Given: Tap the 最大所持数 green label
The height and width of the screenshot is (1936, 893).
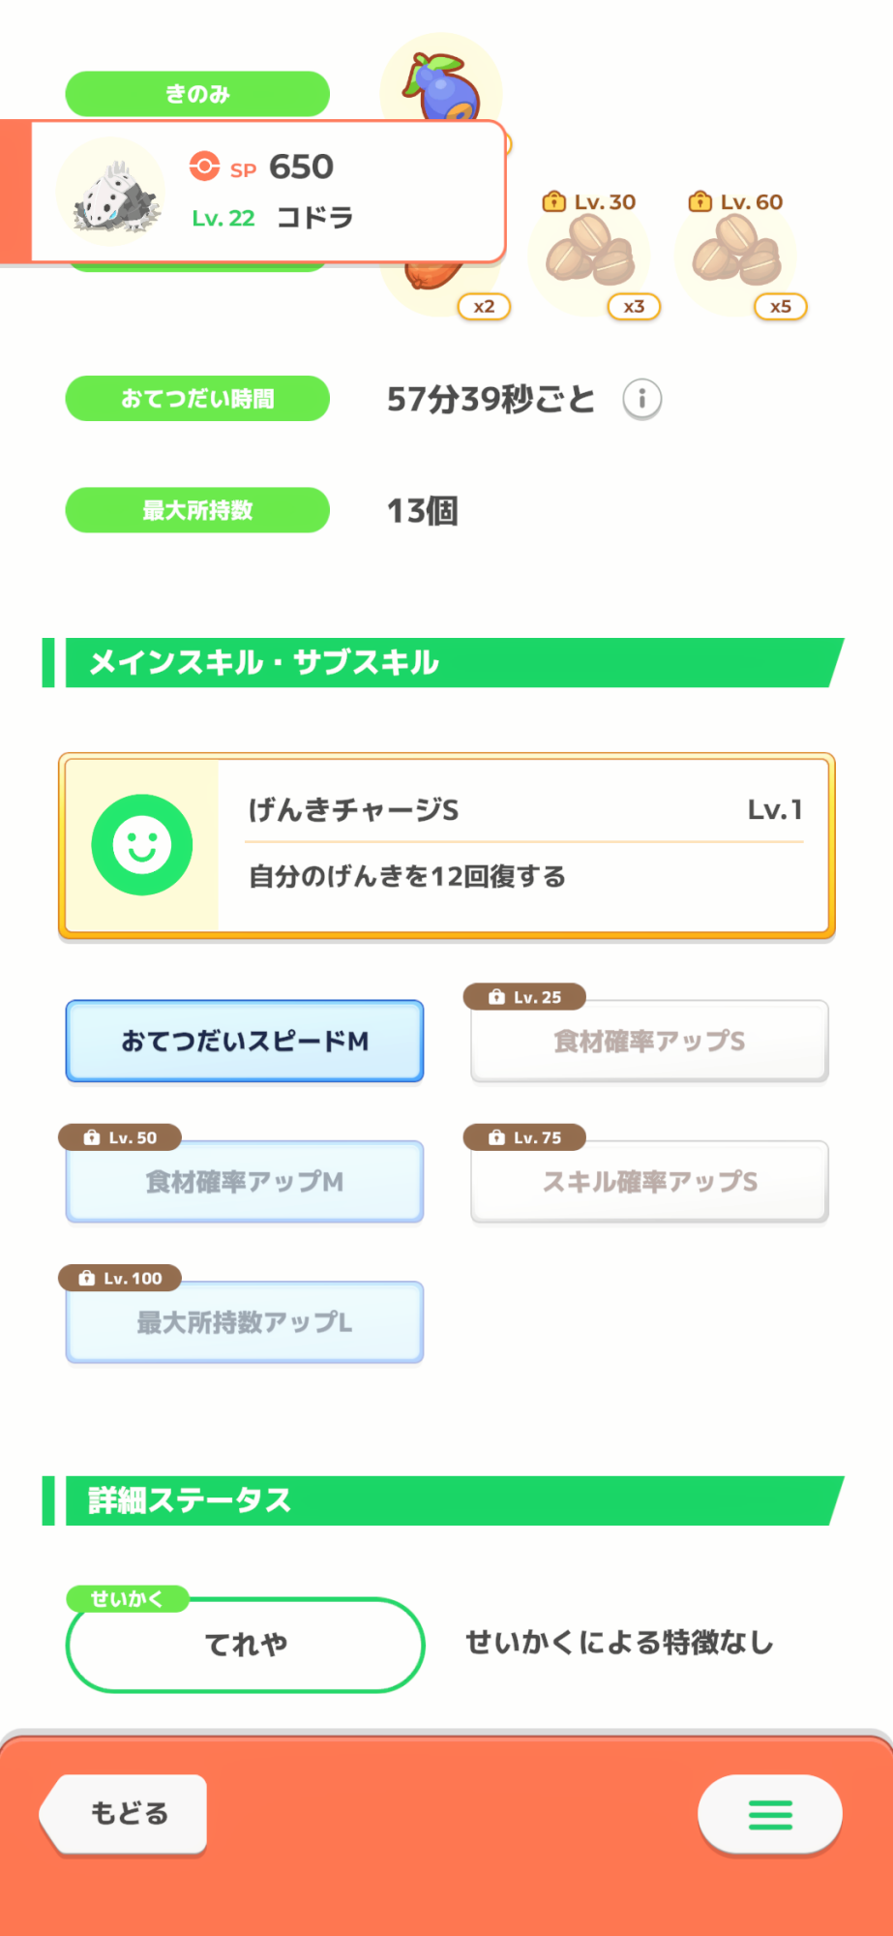Looking at the screenshot, I should point(197,510).
